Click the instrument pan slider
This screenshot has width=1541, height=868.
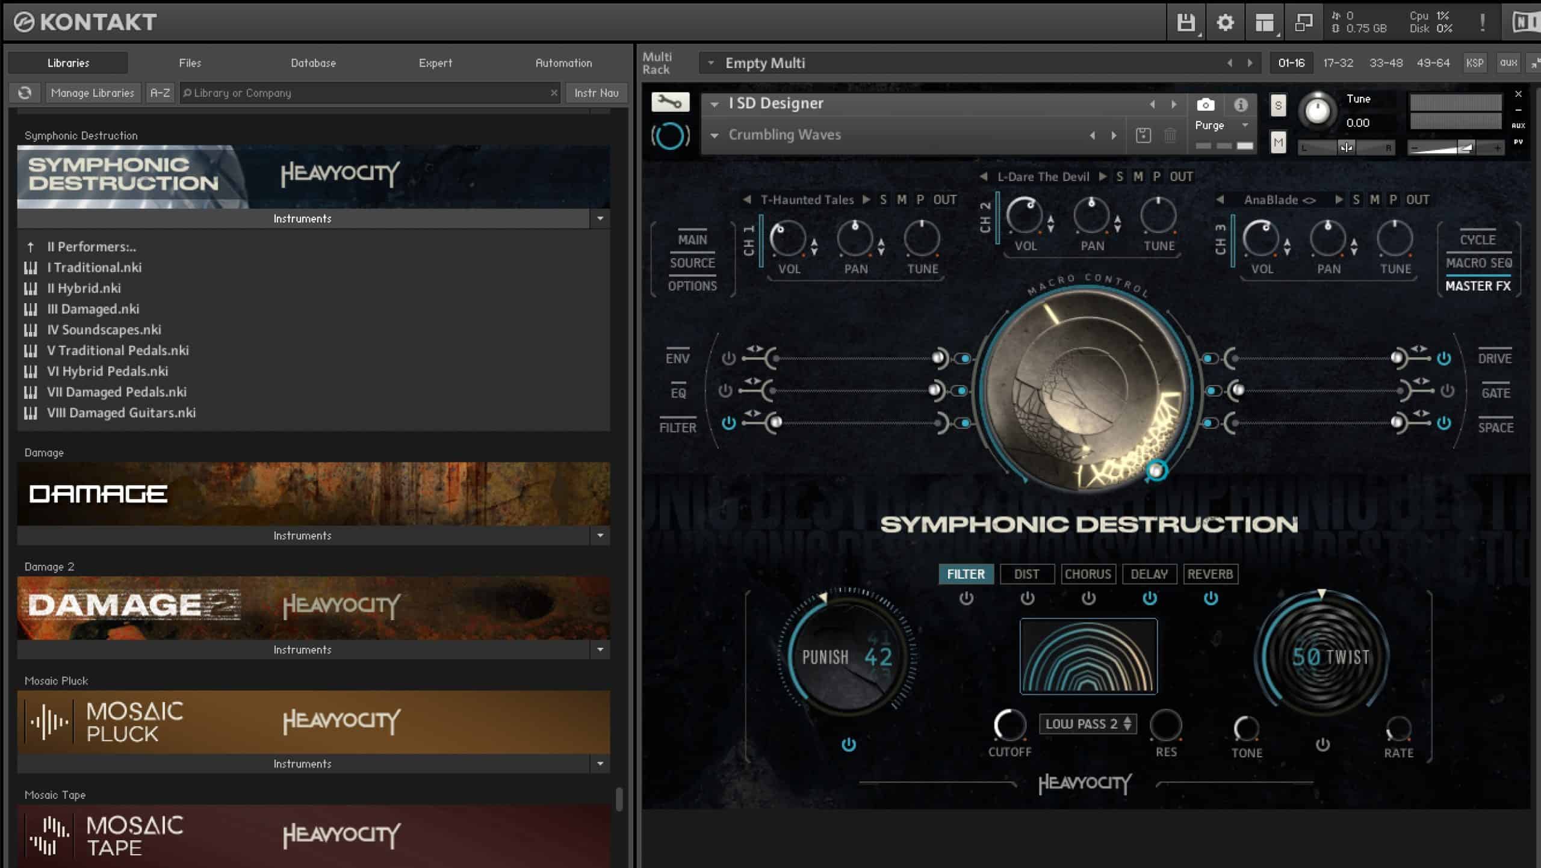(1346, 147)
